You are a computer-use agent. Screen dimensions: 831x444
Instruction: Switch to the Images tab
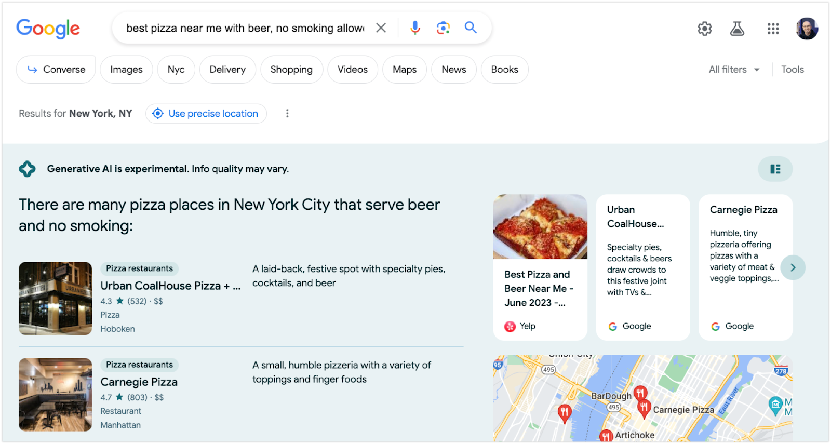point(126,70)
